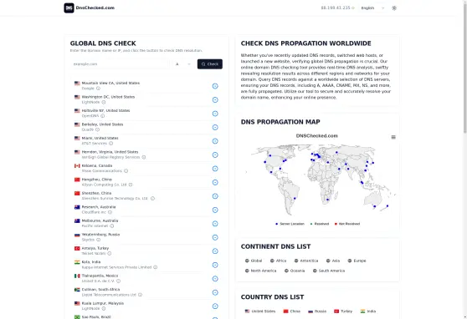Open the record type dropdown showing A
The image size is (467, 319).
click(183, 64)
